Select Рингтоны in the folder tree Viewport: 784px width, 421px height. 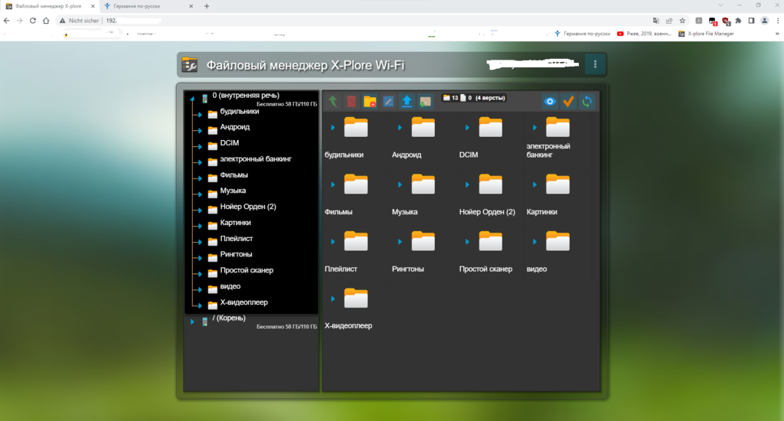(236, 254)
